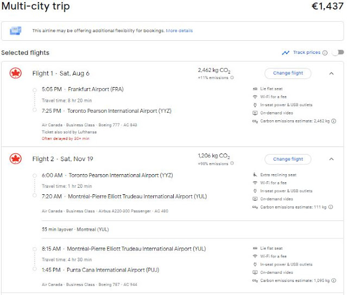347x295 pixels.
Task: Click Flight 1 emissions info icon
Action: [x=232, y=78]
